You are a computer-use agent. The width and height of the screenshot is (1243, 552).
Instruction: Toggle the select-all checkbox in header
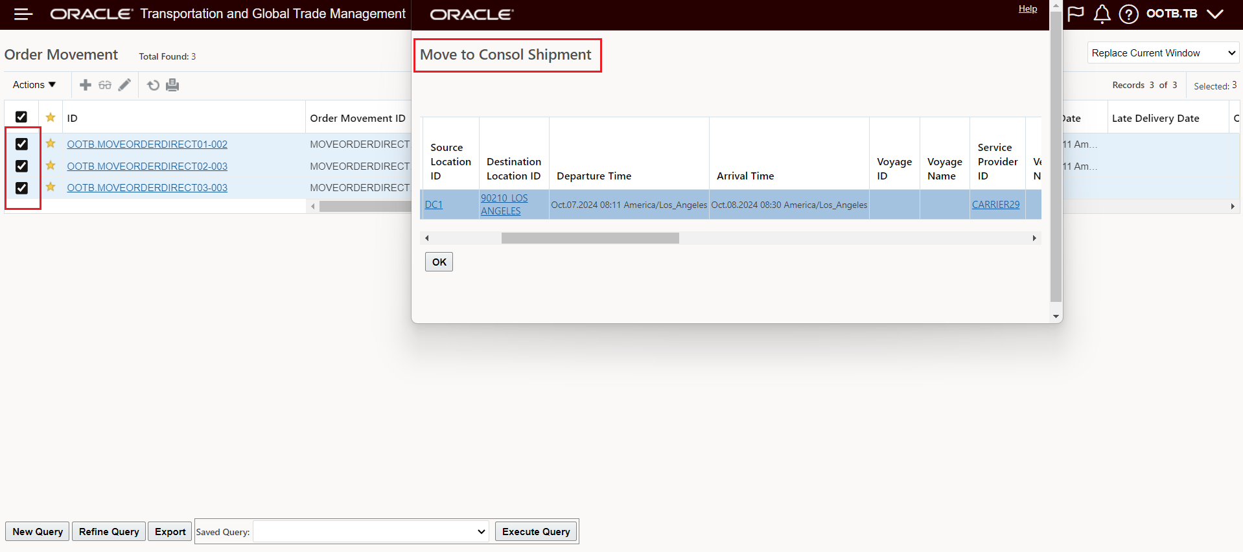(x=21, y=117)
